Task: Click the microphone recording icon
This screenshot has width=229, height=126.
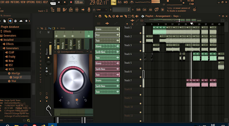Action: point(89,10)
